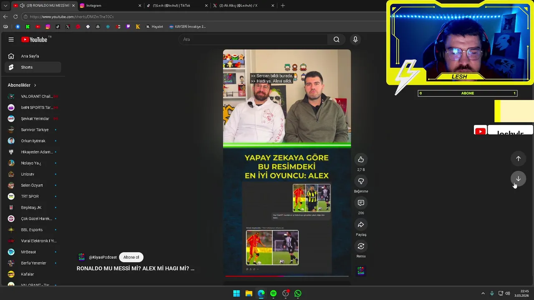Image resolution: width=534 pixels, height=300 pixels.
Task: Open Spotify from the taskbar
Action: 273,293
